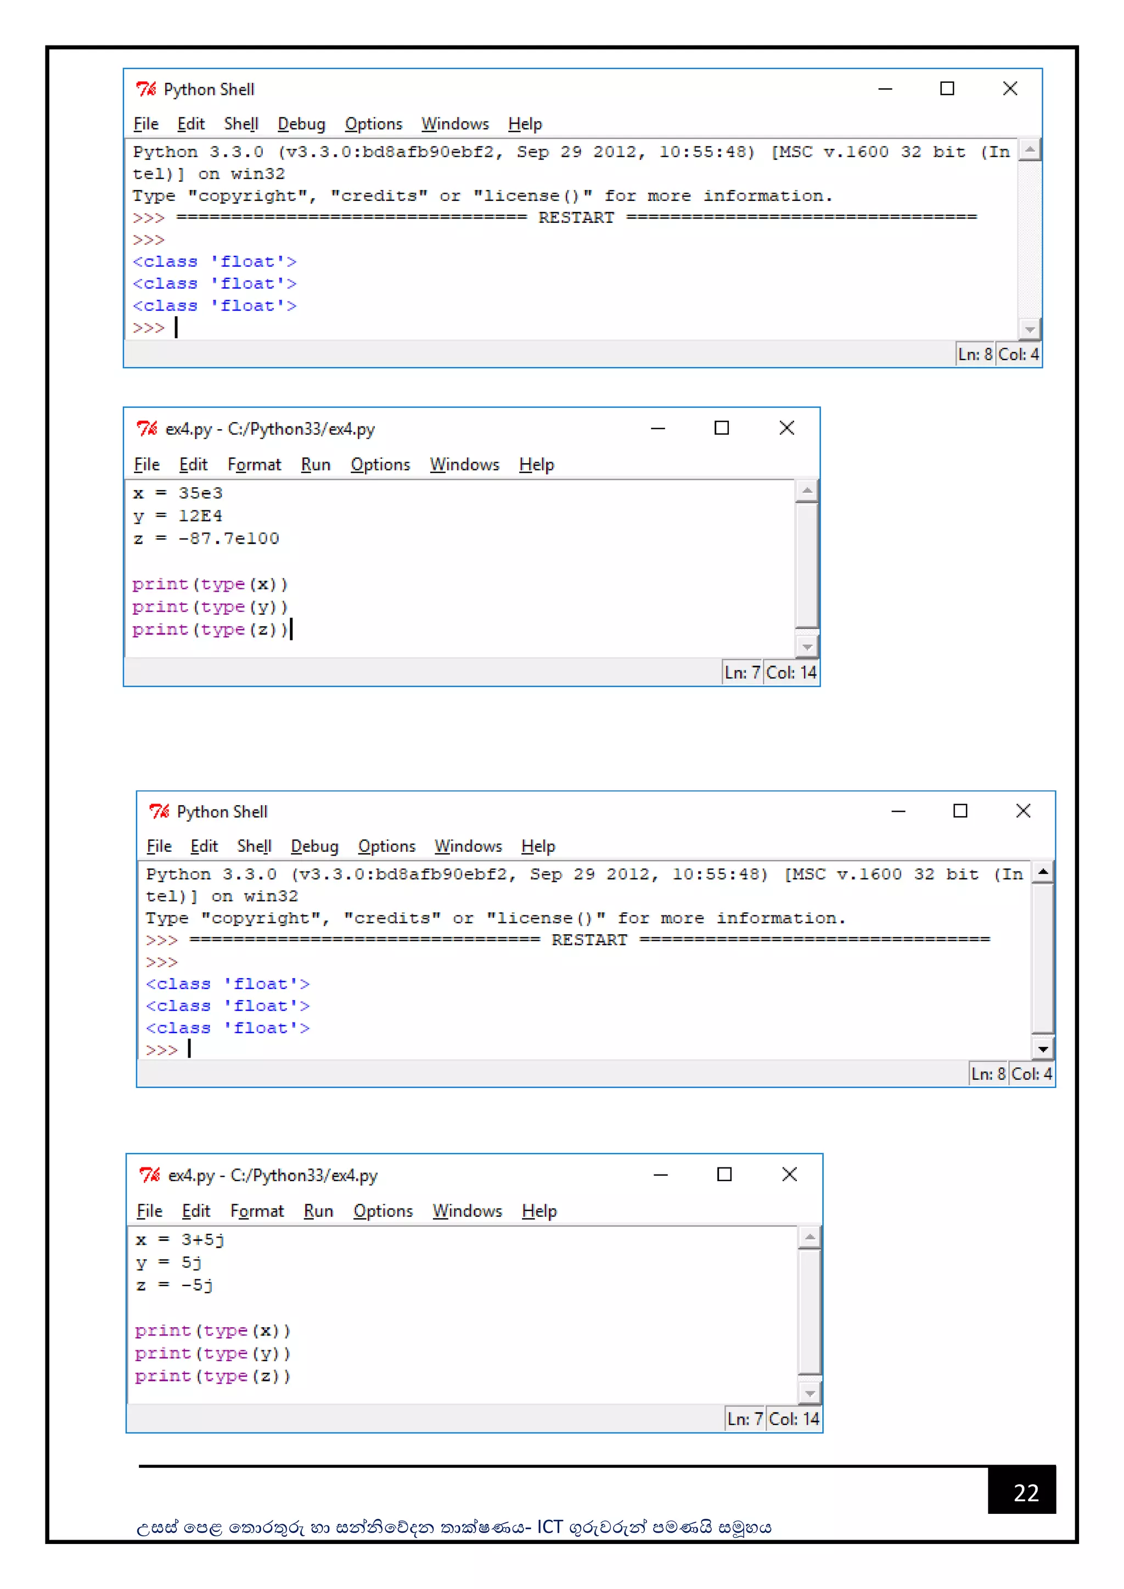1124x1589 pixels.
Task: Click scroll-up arrow in top Python Shell
Action: 1030,149
